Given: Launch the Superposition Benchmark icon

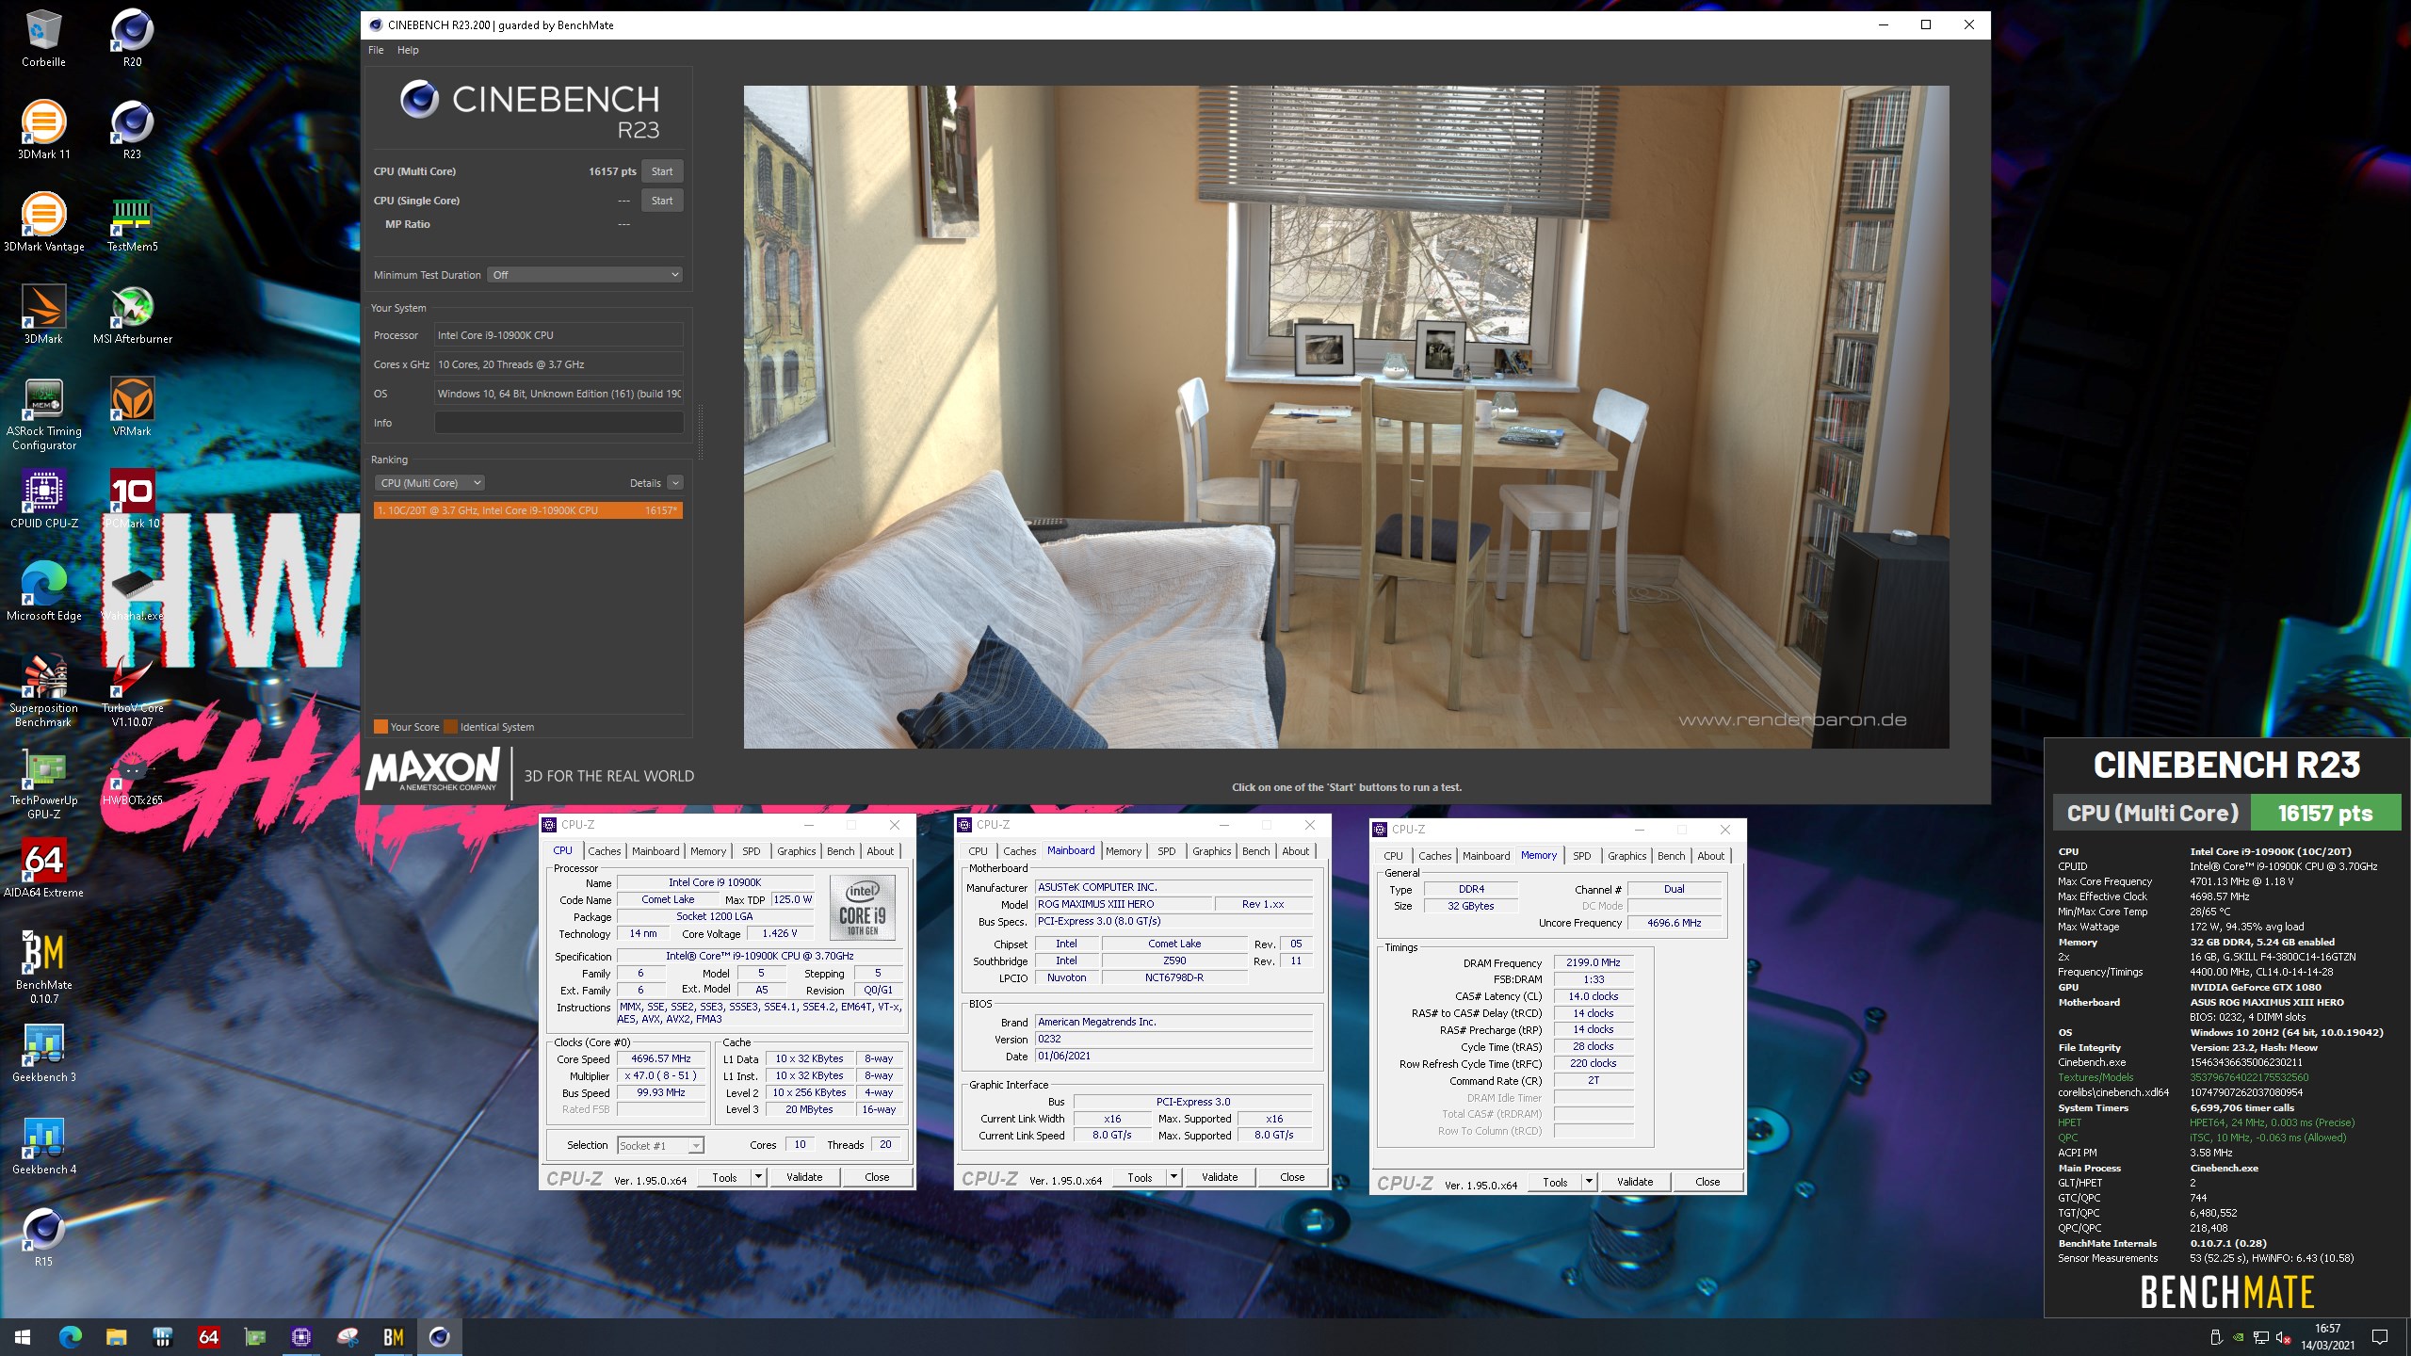Looking at the screenshot, I should [43, 691].
